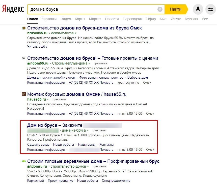Start voice search with microphone

[x=198, y=10]
